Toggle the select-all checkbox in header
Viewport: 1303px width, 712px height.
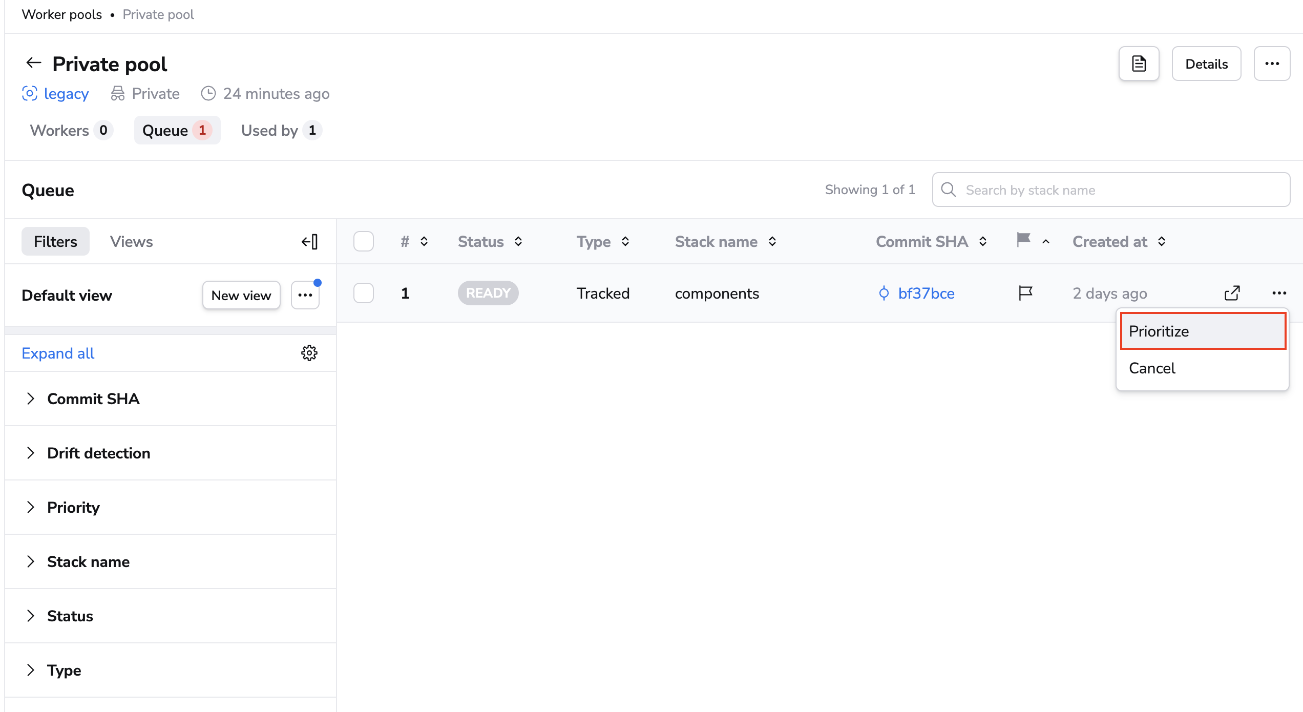(x=364, y=241)
